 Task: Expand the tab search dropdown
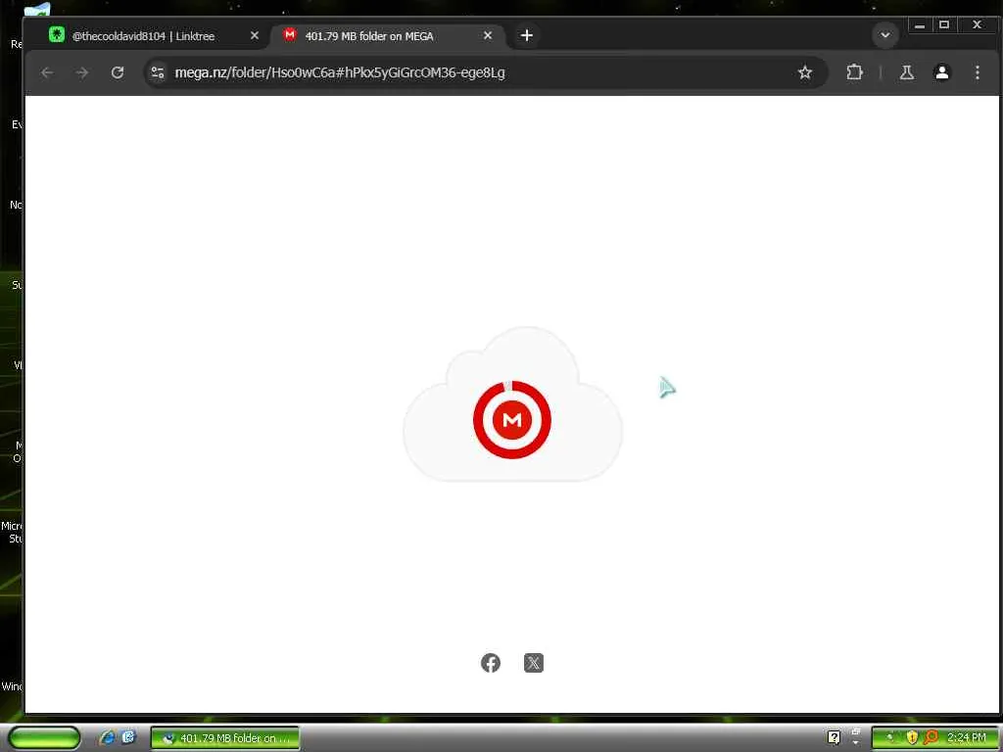pyautogui.click(x=885, y=35)
